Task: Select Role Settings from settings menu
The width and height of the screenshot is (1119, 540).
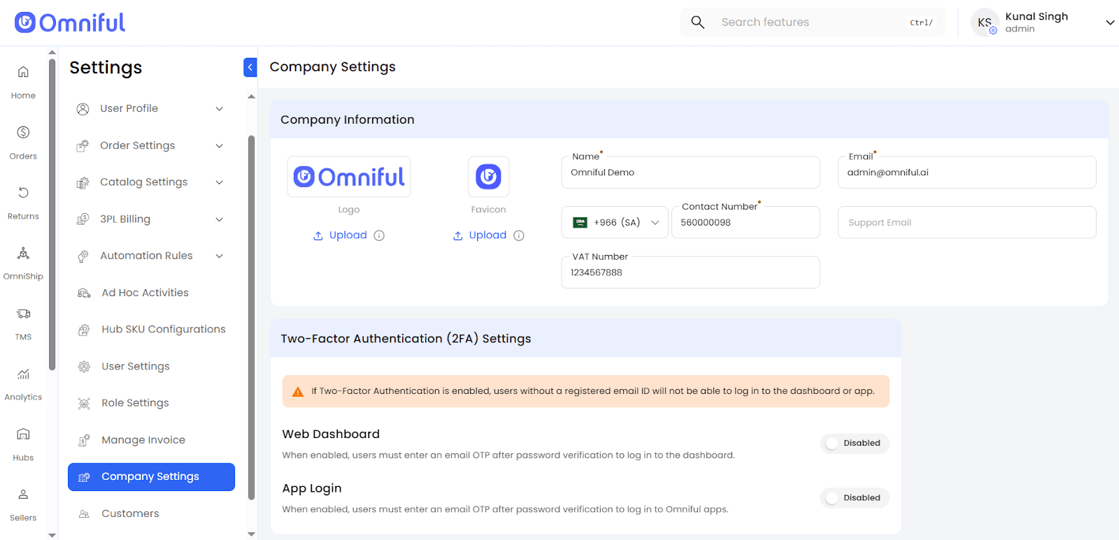Action: (135, 403)
